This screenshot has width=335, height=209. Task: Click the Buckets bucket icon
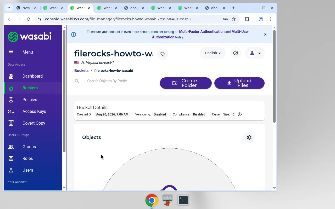[11, 88]
